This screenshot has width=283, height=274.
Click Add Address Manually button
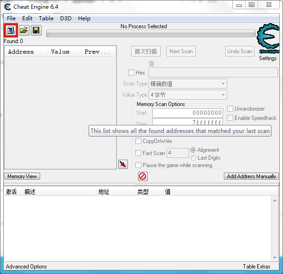click(x=251, y=176)
